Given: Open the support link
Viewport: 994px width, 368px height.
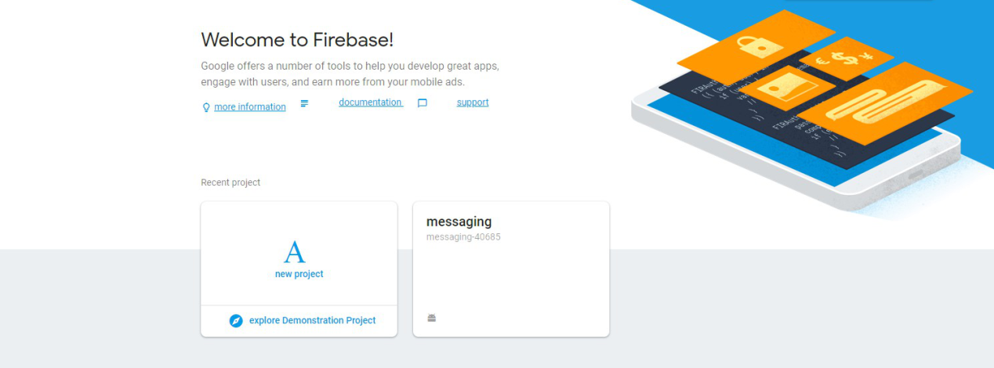Looking at the screenshot, I should [473, 103].
